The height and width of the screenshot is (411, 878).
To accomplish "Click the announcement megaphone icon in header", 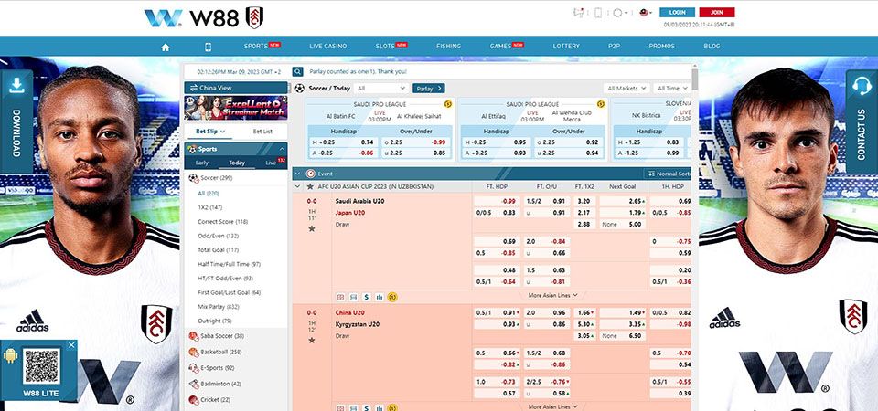I will point(579,12).
